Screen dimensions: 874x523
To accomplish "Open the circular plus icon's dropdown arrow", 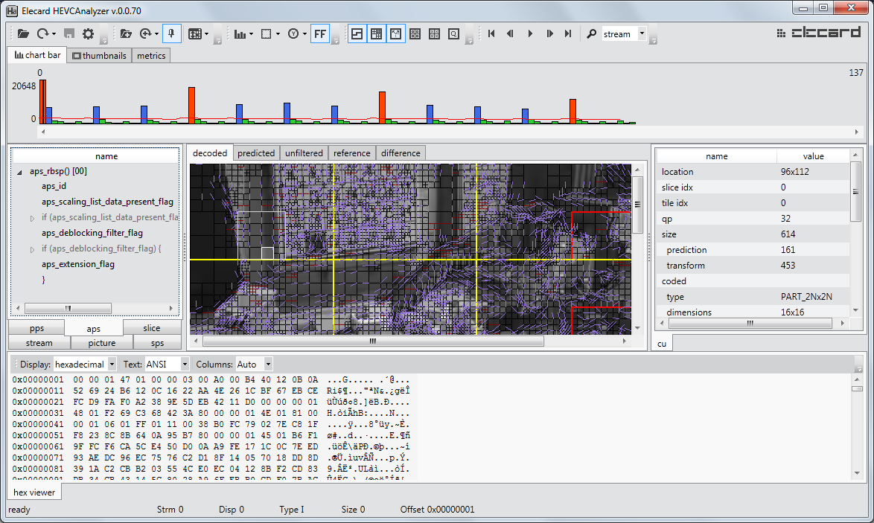I will (156, 34).
